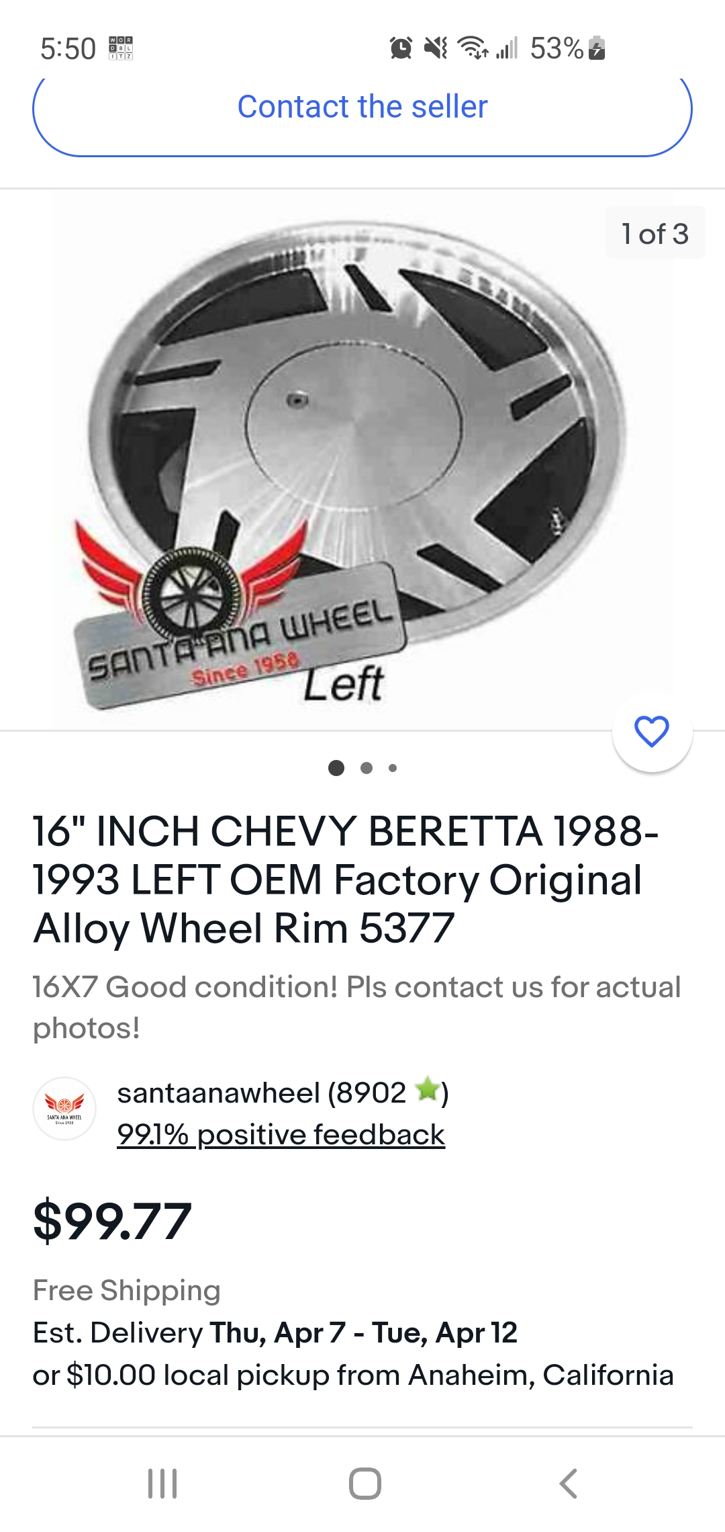Image resolution: width=725 pixels, height=1532 pixels.
Task: Open the santaanawheel seller name
Action: click(x=217, y=1093)
